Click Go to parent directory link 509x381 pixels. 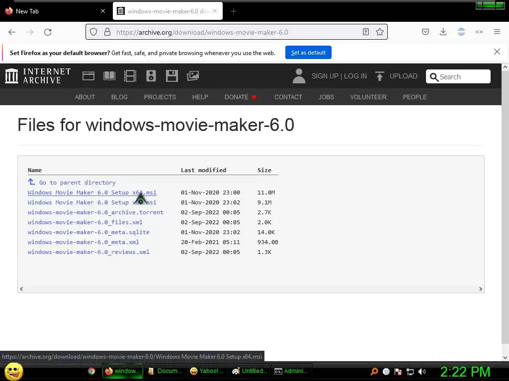[77, 183]
